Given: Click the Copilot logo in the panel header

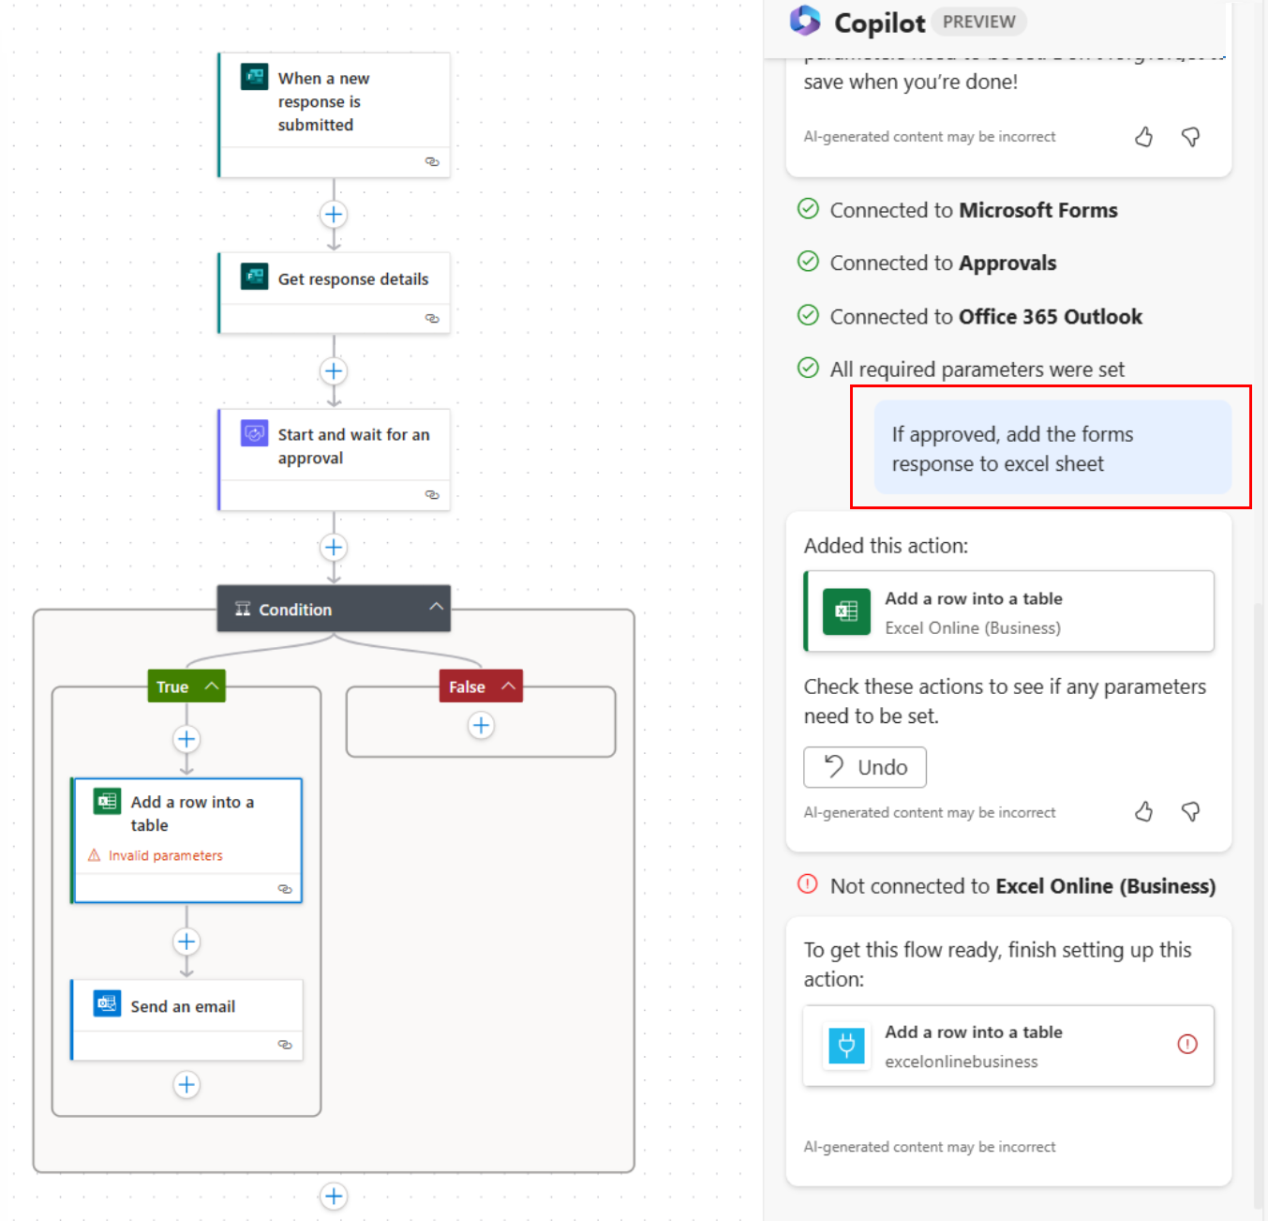Looking at the screenshot, I should tap(805, 20).
